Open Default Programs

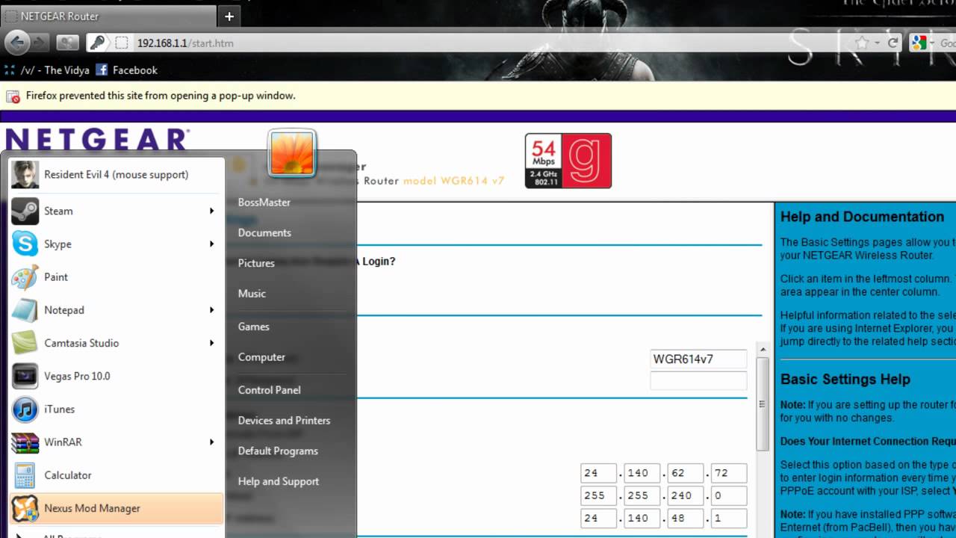[278, 451]
